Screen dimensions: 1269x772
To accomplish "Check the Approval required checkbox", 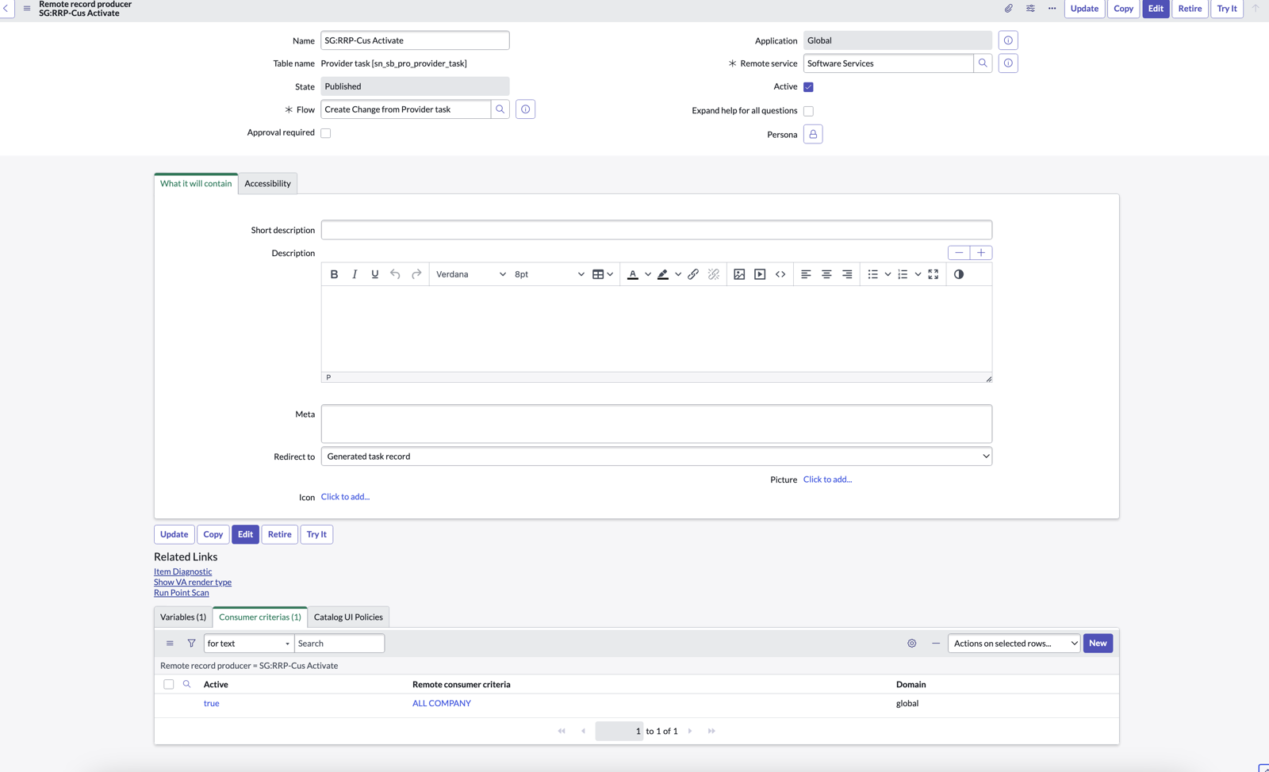I will 326,133.
